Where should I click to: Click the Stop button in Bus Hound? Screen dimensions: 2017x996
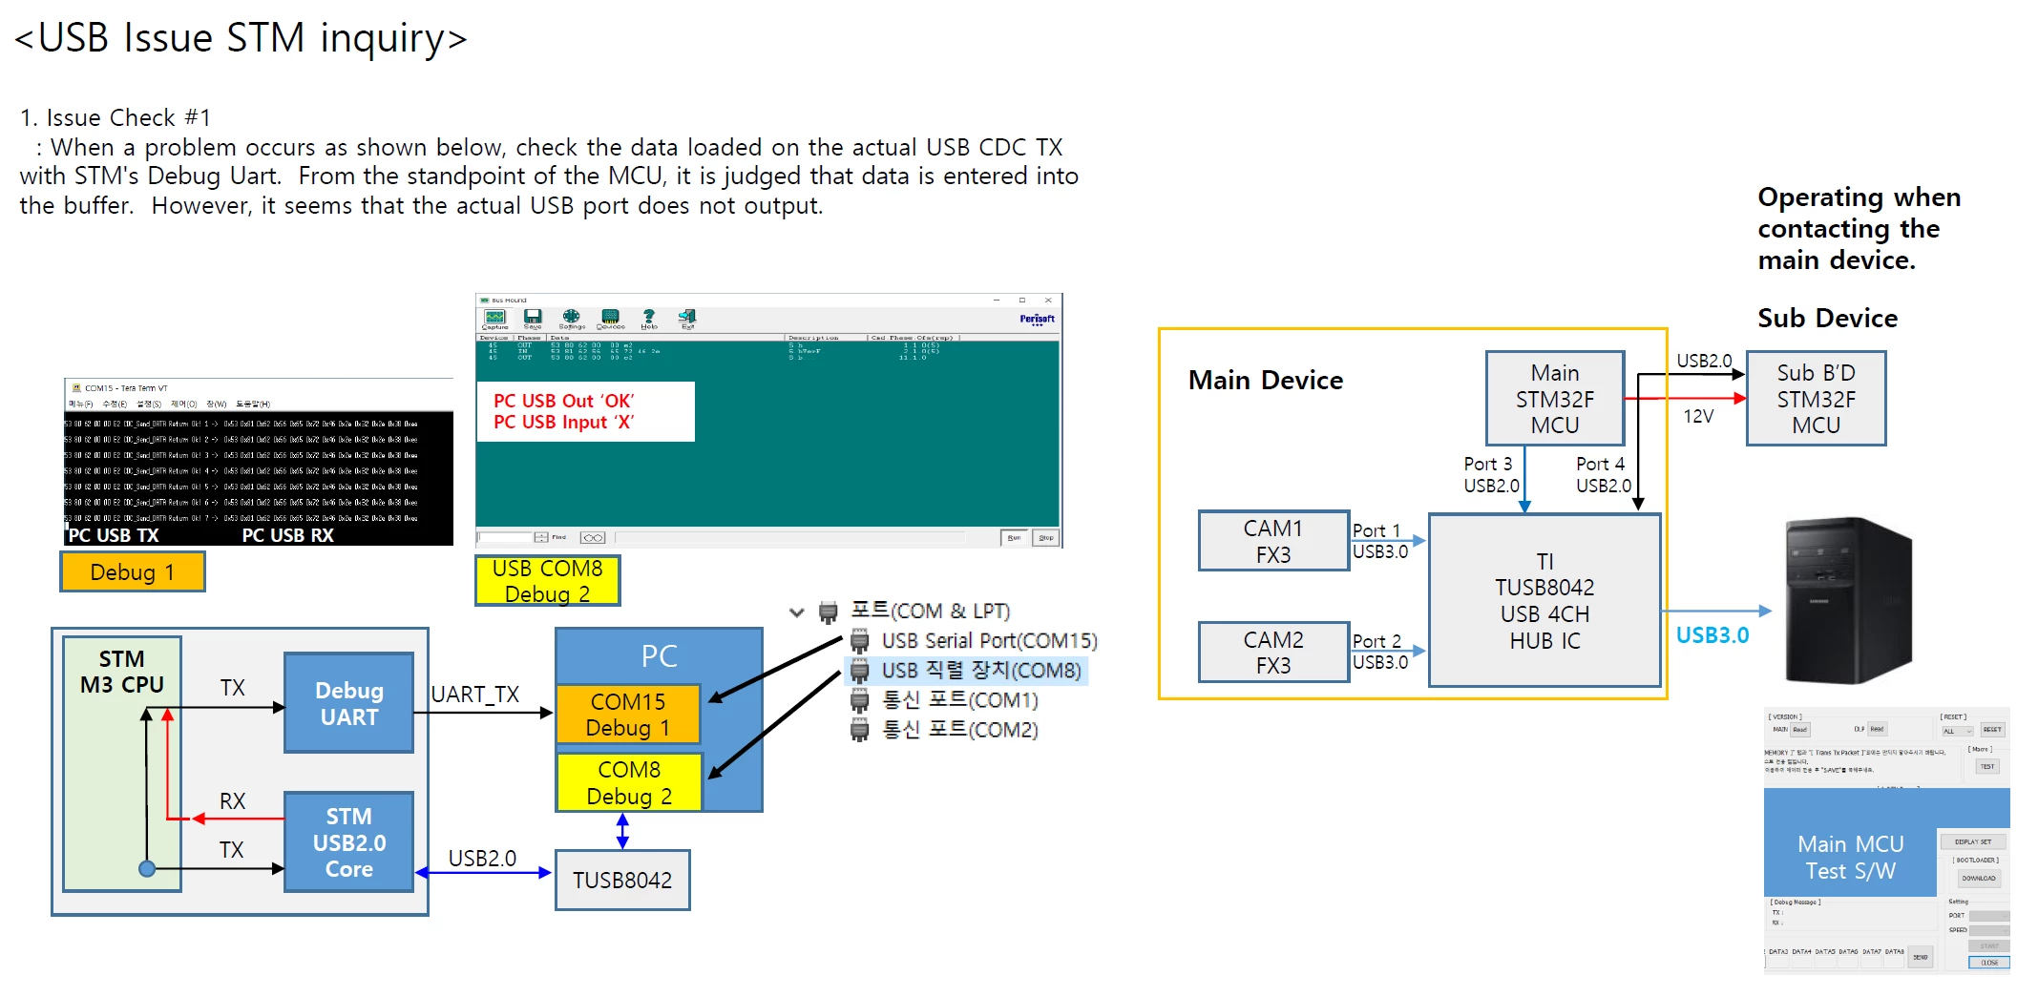pos(1045,537)
